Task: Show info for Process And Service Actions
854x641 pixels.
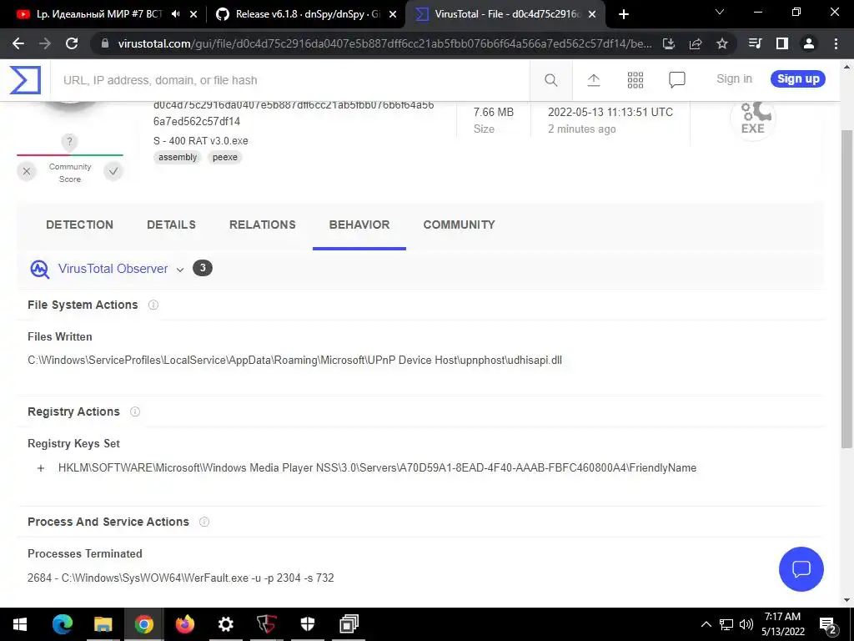Action: (204, 522)
